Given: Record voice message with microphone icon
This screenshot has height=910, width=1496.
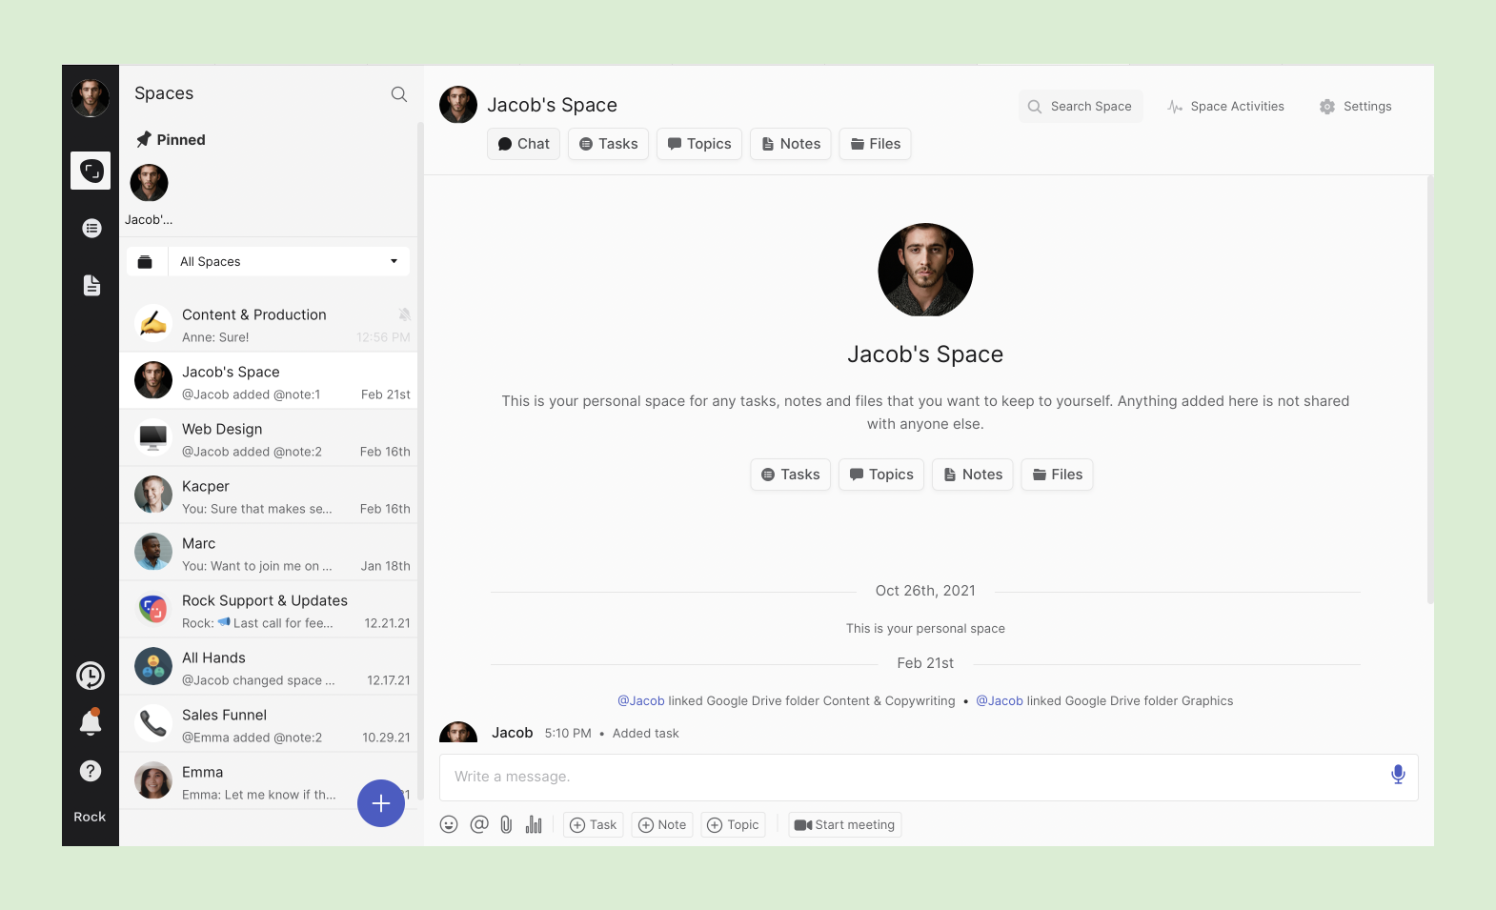Looking at the screenshot, I should 1397,775.
